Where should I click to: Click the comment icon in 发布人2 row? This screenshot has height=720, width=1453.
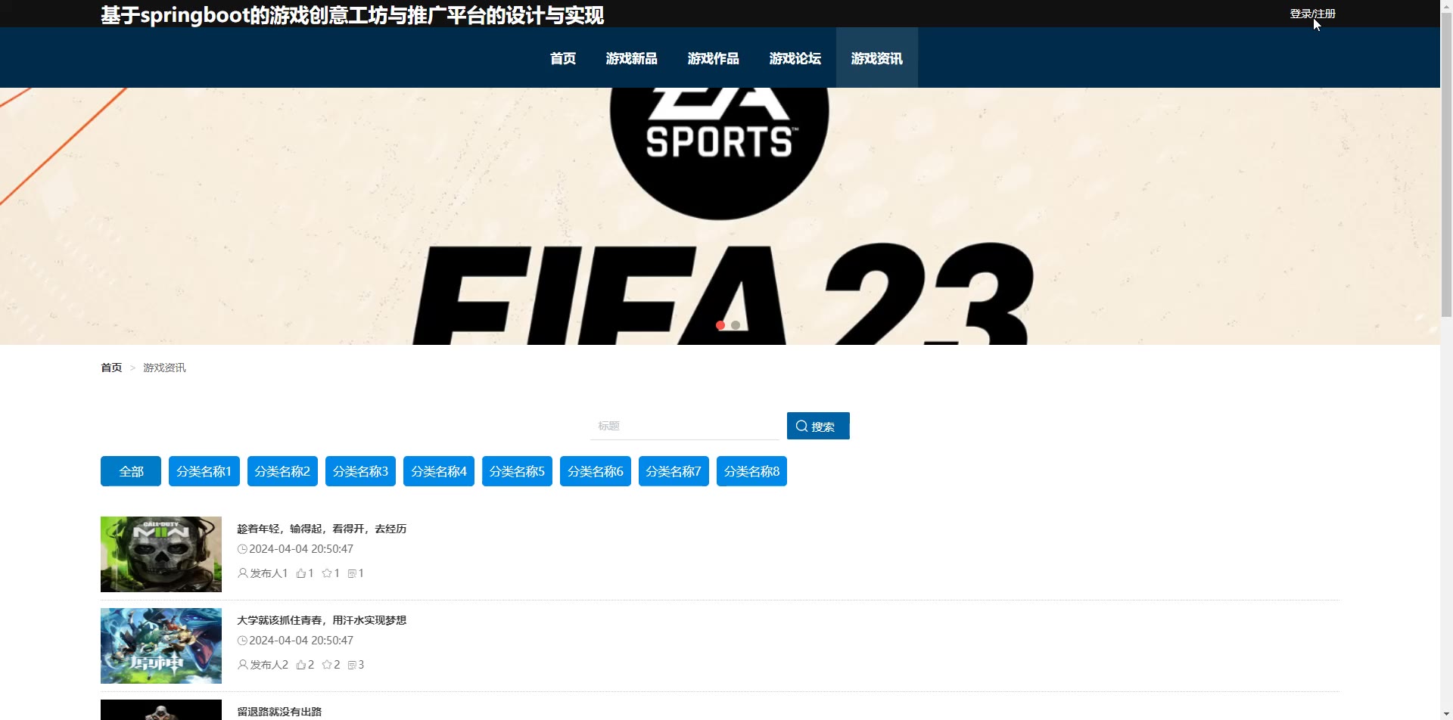click(352, 666)
